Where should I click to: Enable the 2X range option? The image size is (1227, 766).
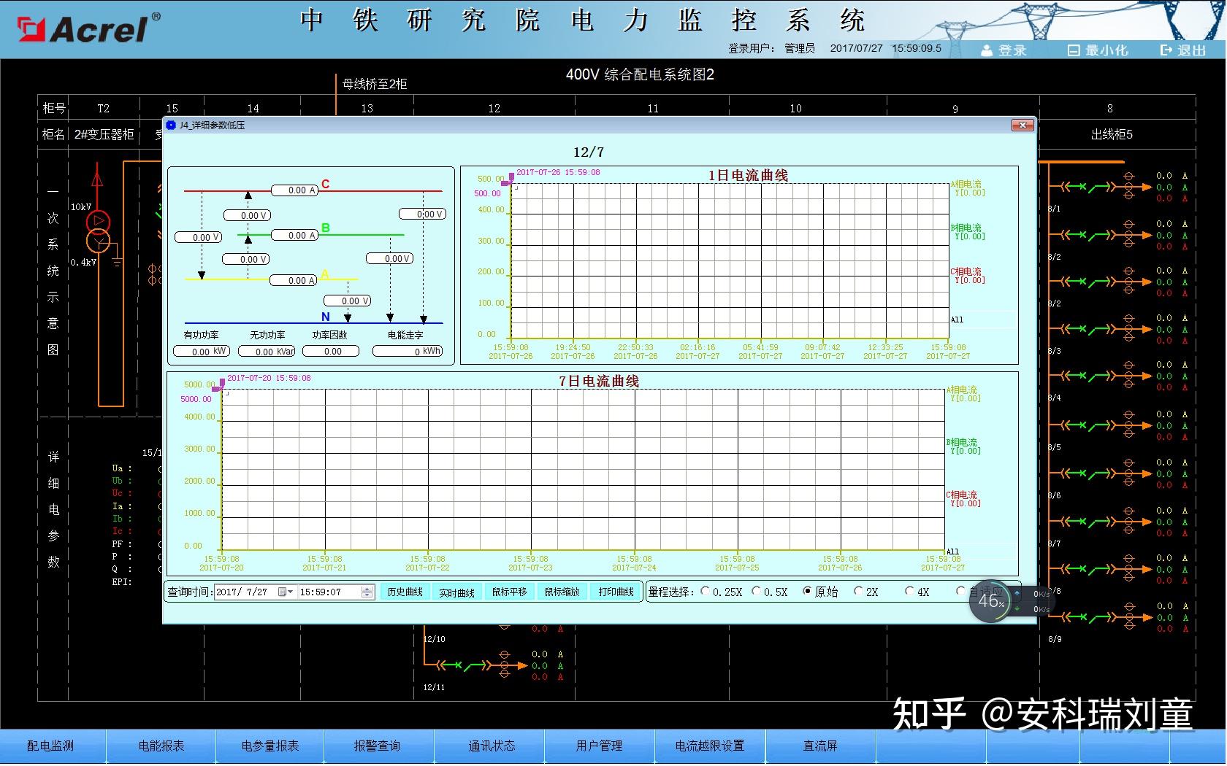[857, 591]
